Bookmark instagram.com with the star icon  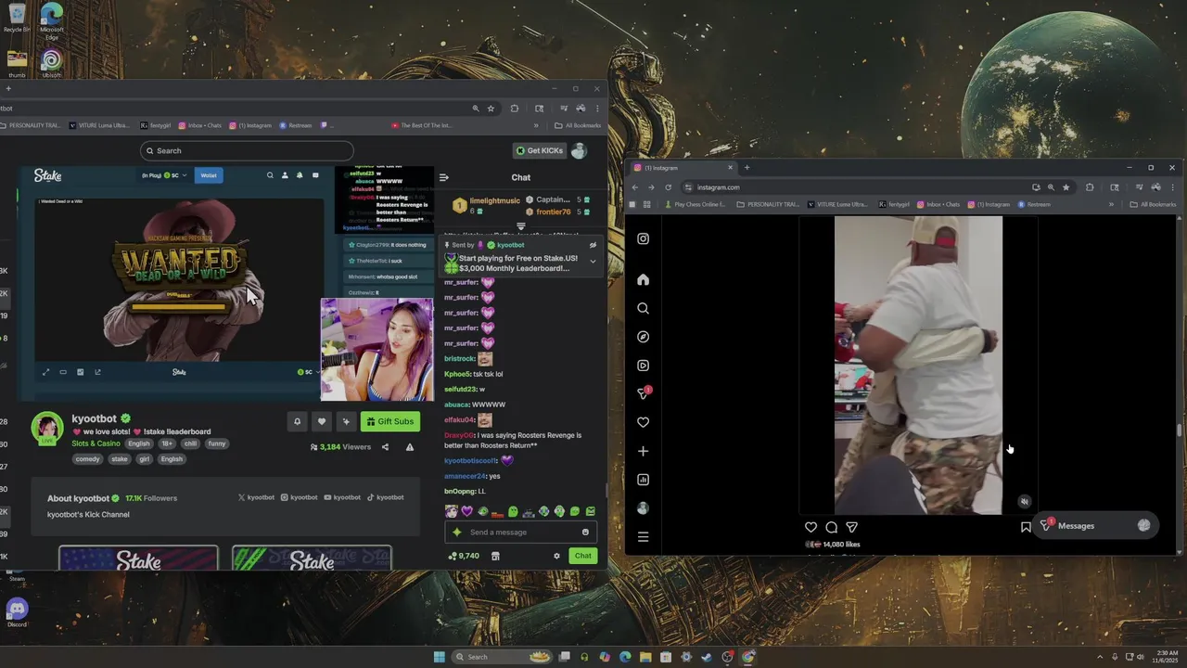point(1066,187)
